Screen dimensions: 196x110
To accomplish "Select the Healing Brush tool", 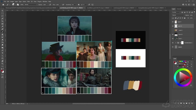I will (x=2, y=29).
